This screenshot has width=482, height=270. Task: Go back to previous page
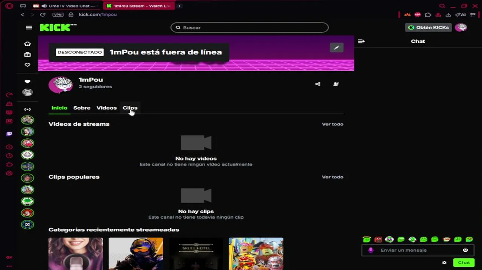(23, 15)
